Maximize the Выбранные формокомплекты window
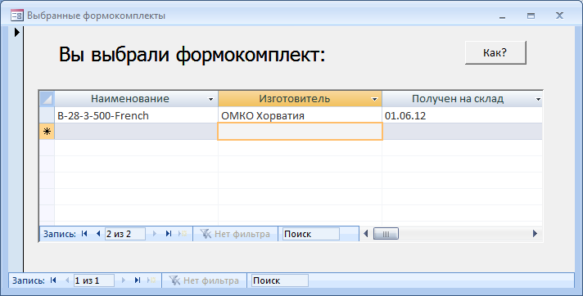The height and width of the screenshot is (296, 583). [x=531, y=16]
